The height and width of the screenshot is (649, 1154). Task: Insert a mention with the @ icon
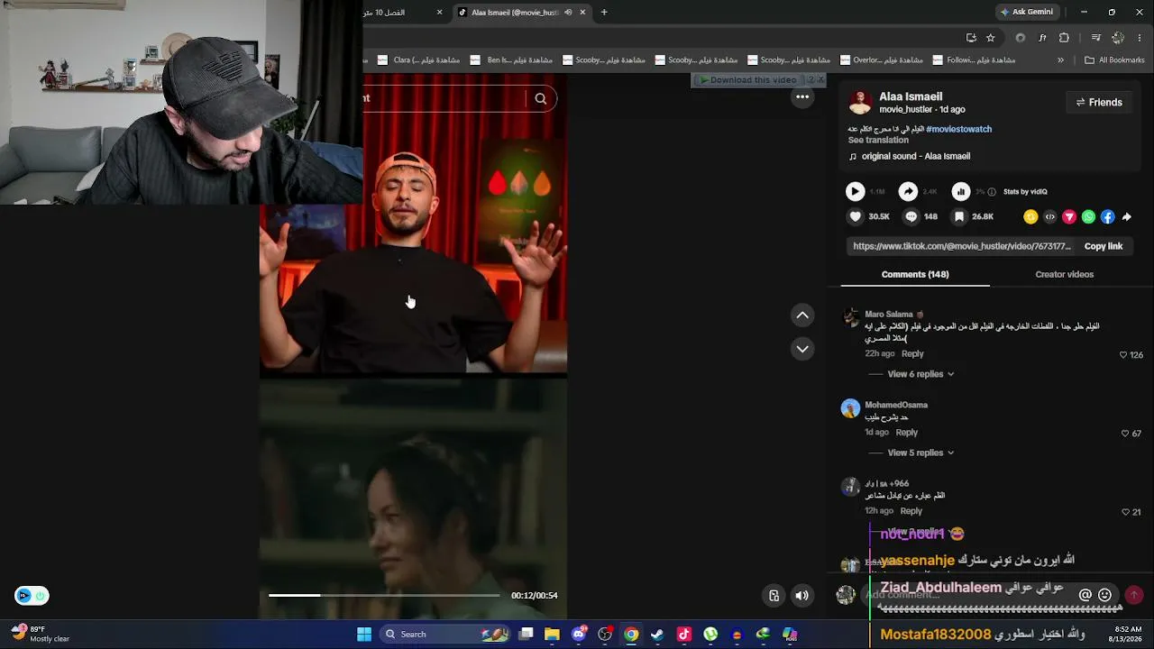(1085, 595)
